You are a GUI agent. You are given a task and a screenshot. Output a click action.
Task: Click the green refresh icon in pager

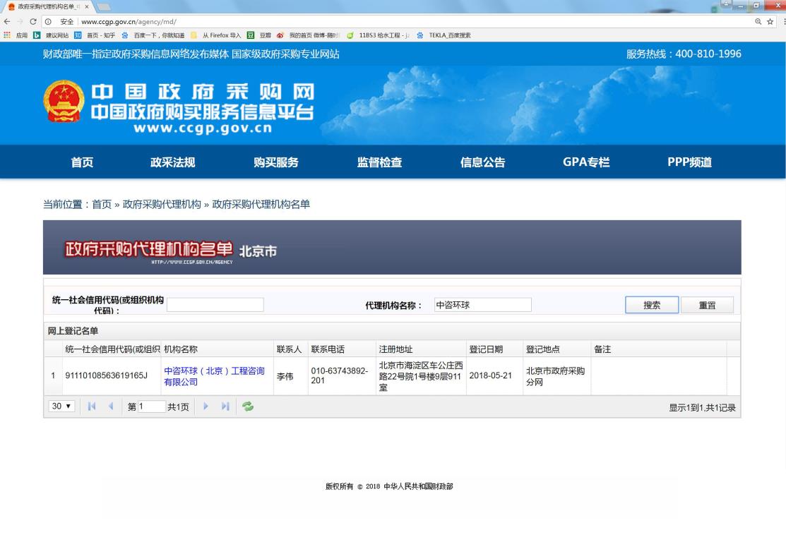[x=248, y=406]
